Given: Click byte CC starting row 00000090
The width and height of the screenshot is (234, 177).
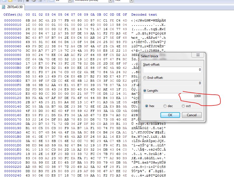Looking at the screenshot, I should [28, 59].
